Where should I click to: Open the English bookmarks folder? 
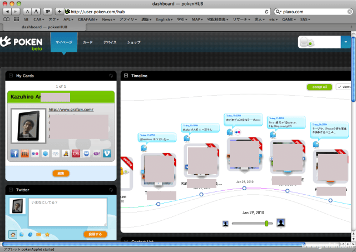click(x=164, y=19)
